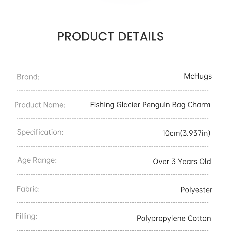Click the dashed divider below Age Range row
The height and width of the screenshot is (247, 225).
pos(113,174)
